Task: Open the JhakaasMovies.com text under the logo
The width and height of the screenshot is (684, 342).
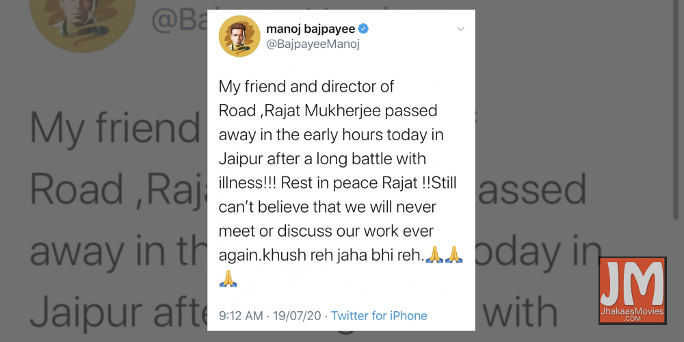Action: tap(632, 315)
